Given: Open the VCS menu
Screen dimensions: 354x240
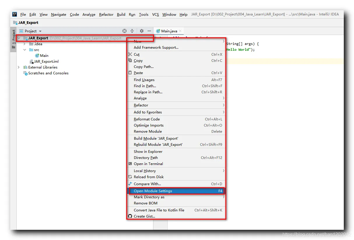Looking at the screenshot, I should click(x=155, y=14).
